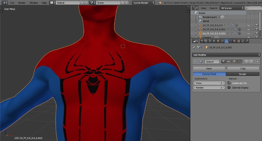Switch to Scene properties tab
Screen dimensions: 262x141
[x=210, y=41]
